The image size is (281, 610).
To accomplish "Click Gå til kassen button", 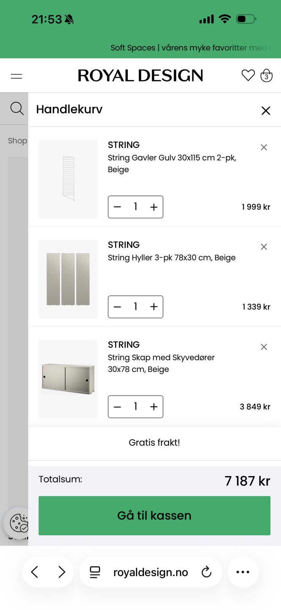I will [154, 515].
